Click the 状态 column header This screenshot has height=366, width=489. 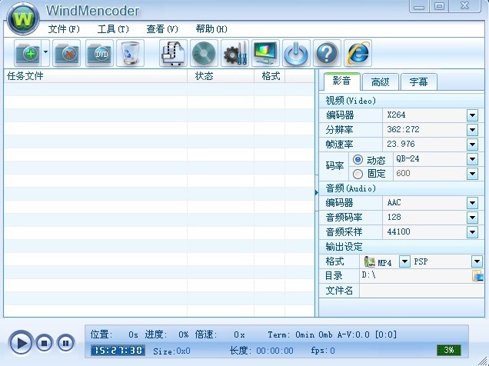pyautogui.click(x=221, y=76)
